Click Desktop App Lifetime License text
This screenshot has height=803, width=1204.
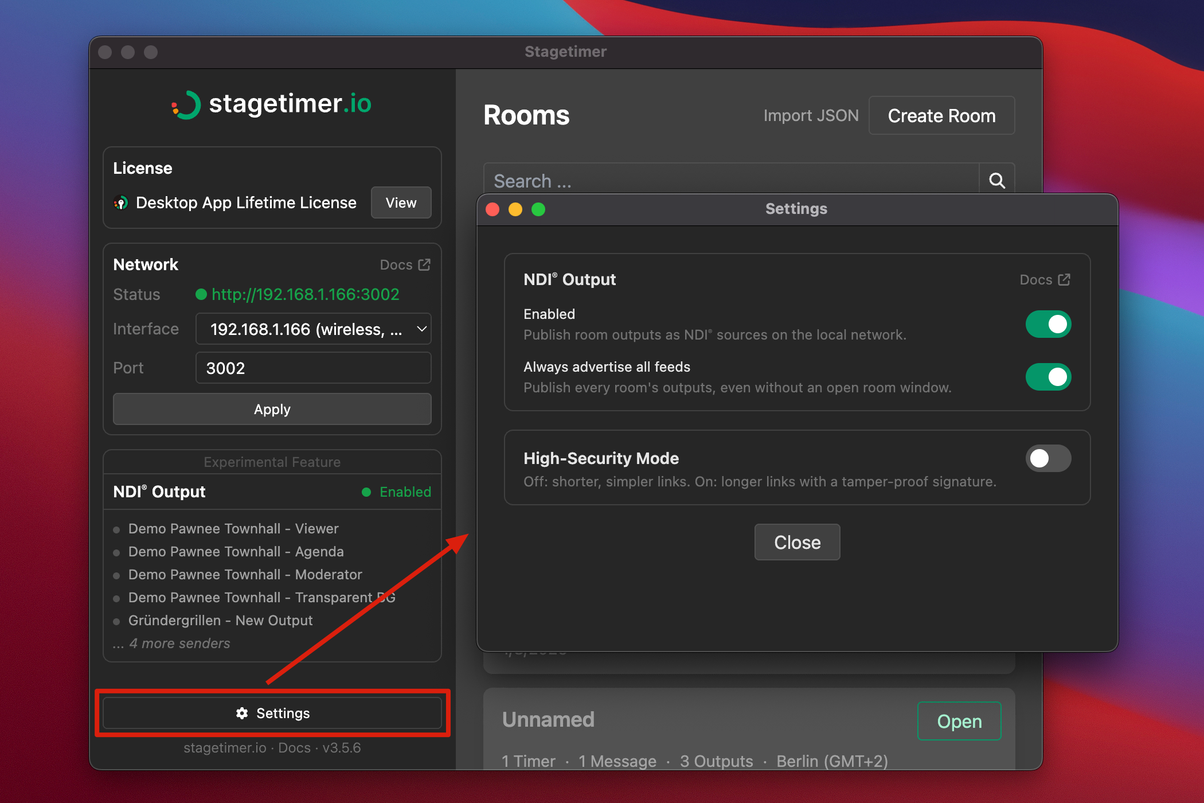pos(246,202)
